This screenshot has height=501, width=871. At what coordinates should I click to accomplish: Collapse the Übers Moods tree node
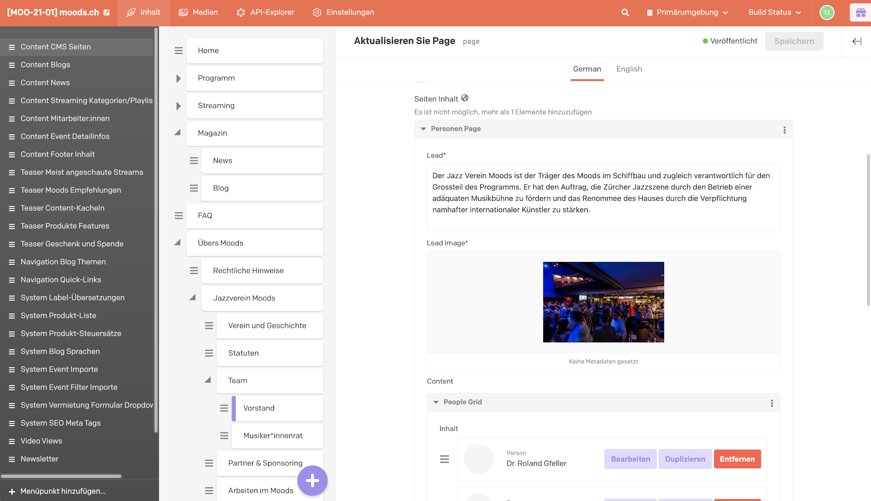click(177, 242)
